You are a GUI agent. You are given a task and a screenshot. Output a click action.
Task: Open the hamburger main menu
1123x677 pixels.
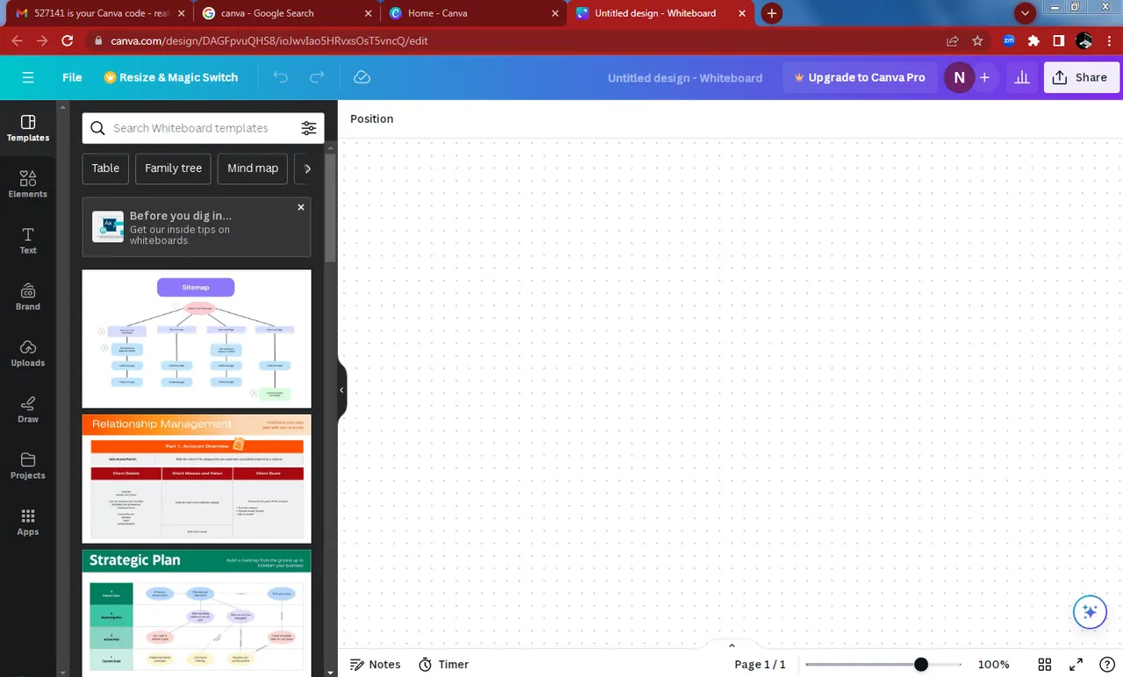[x=28, y=77]
